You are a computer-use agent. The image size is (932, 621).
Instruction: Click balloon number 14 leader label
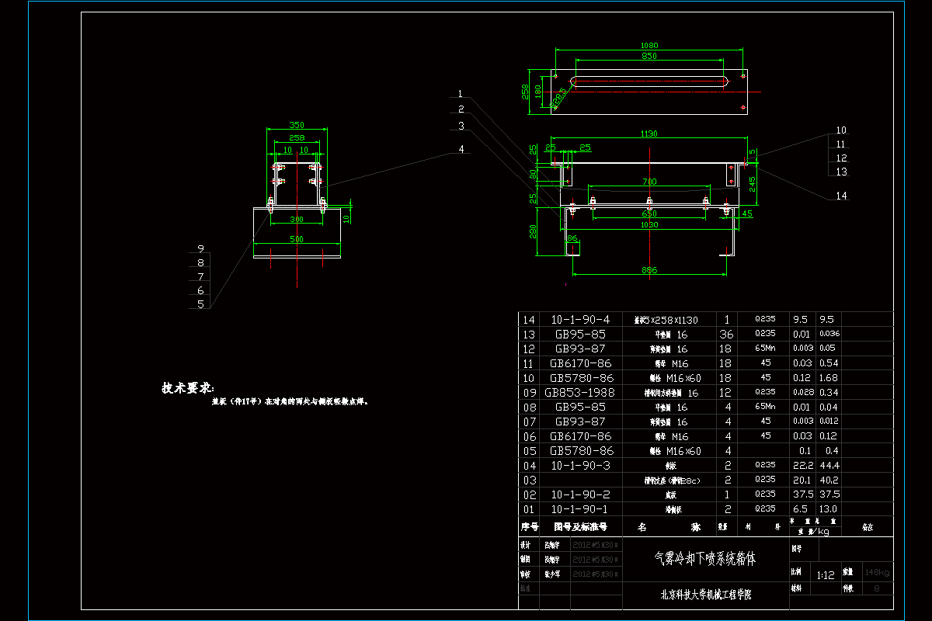coord(841,196)
